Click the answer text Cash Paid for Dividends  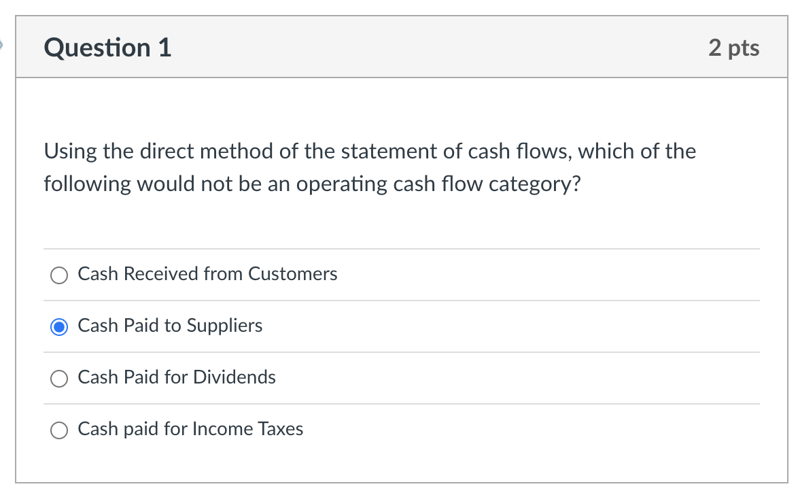(x=177, y=378)
